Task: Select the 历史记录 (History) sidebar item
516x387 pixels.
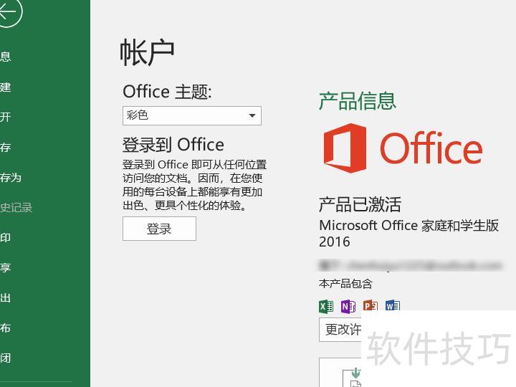Action: (x=16, y=208)
